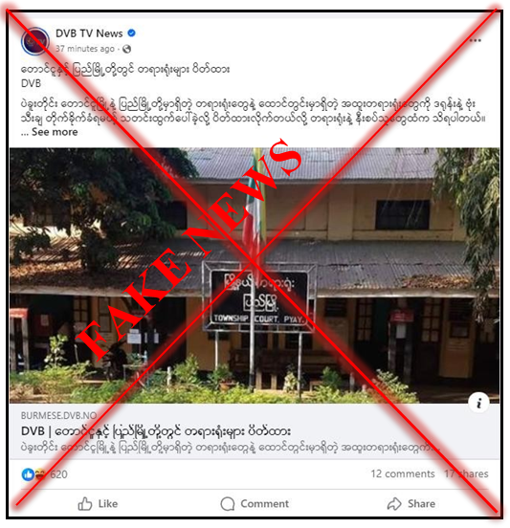Open the Township Court Pyay image
Screen dimensions: 510x528
point(255,275)
